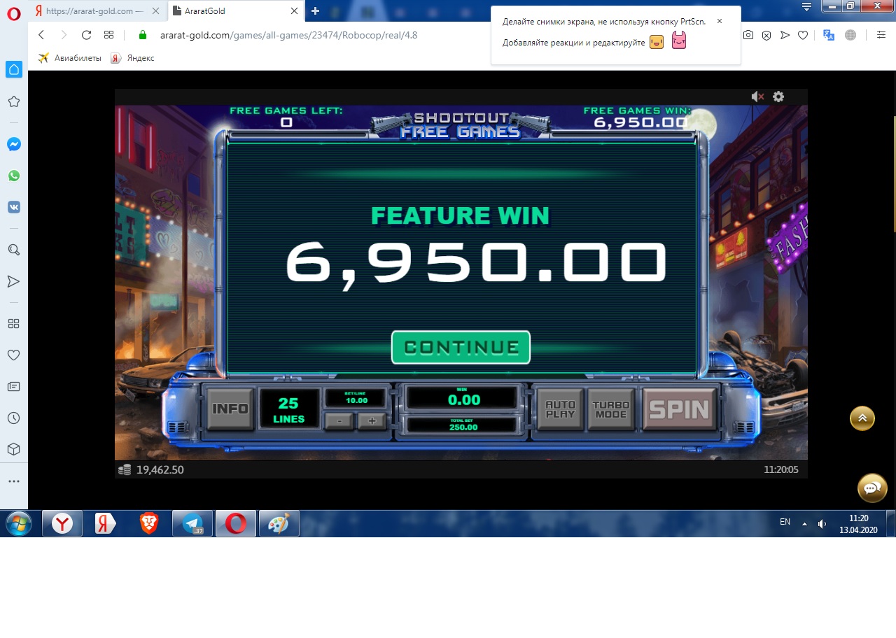Open sidebar bookmarks heart icon

pyautogui.click(x=13, y=355)
